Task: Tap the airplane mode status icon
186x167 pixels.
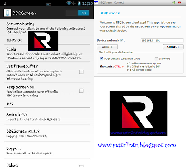Action: click(x=74, y=3)
